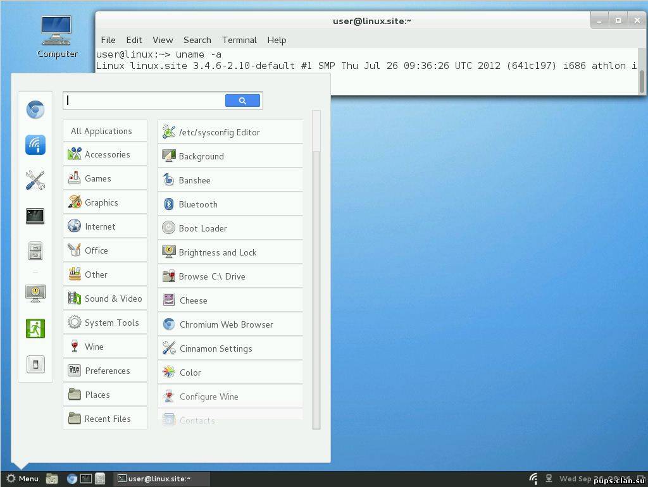Click the lock screen monitor icon

point(35,293)
